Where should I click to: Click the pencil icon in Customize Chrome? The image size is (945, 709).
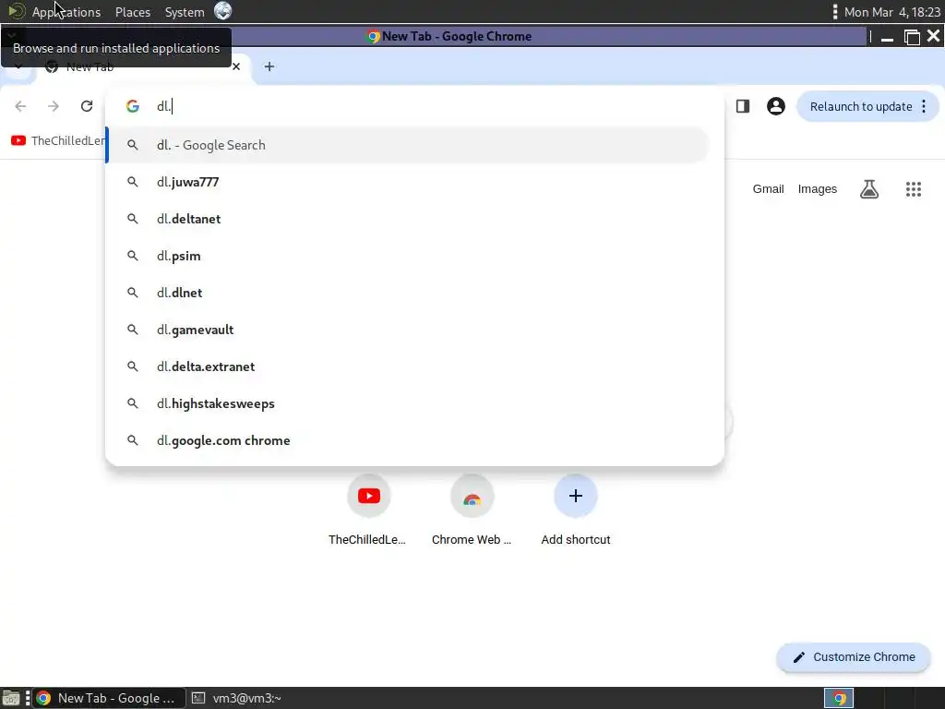(798, 657)
